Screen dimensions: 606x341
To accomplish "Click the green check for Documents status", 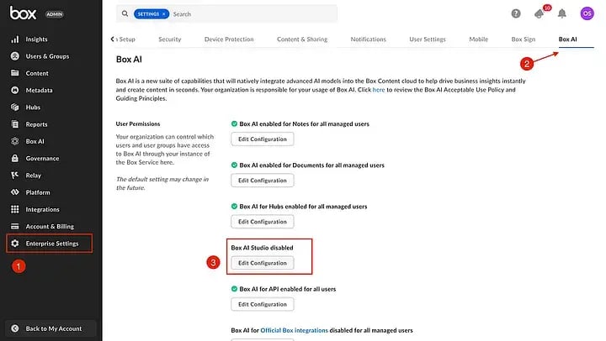I will [234, 165].
